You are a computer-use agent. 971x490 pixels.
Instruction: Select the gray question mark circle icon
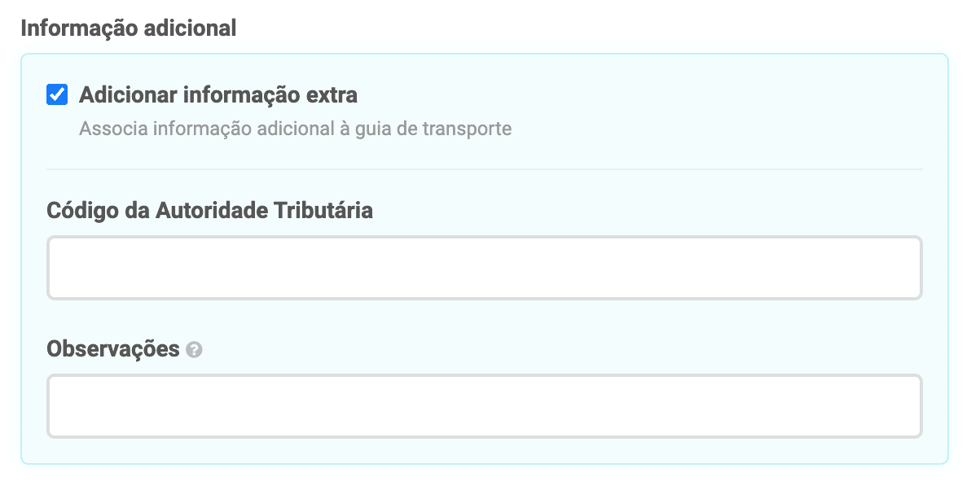coord(194,350)
